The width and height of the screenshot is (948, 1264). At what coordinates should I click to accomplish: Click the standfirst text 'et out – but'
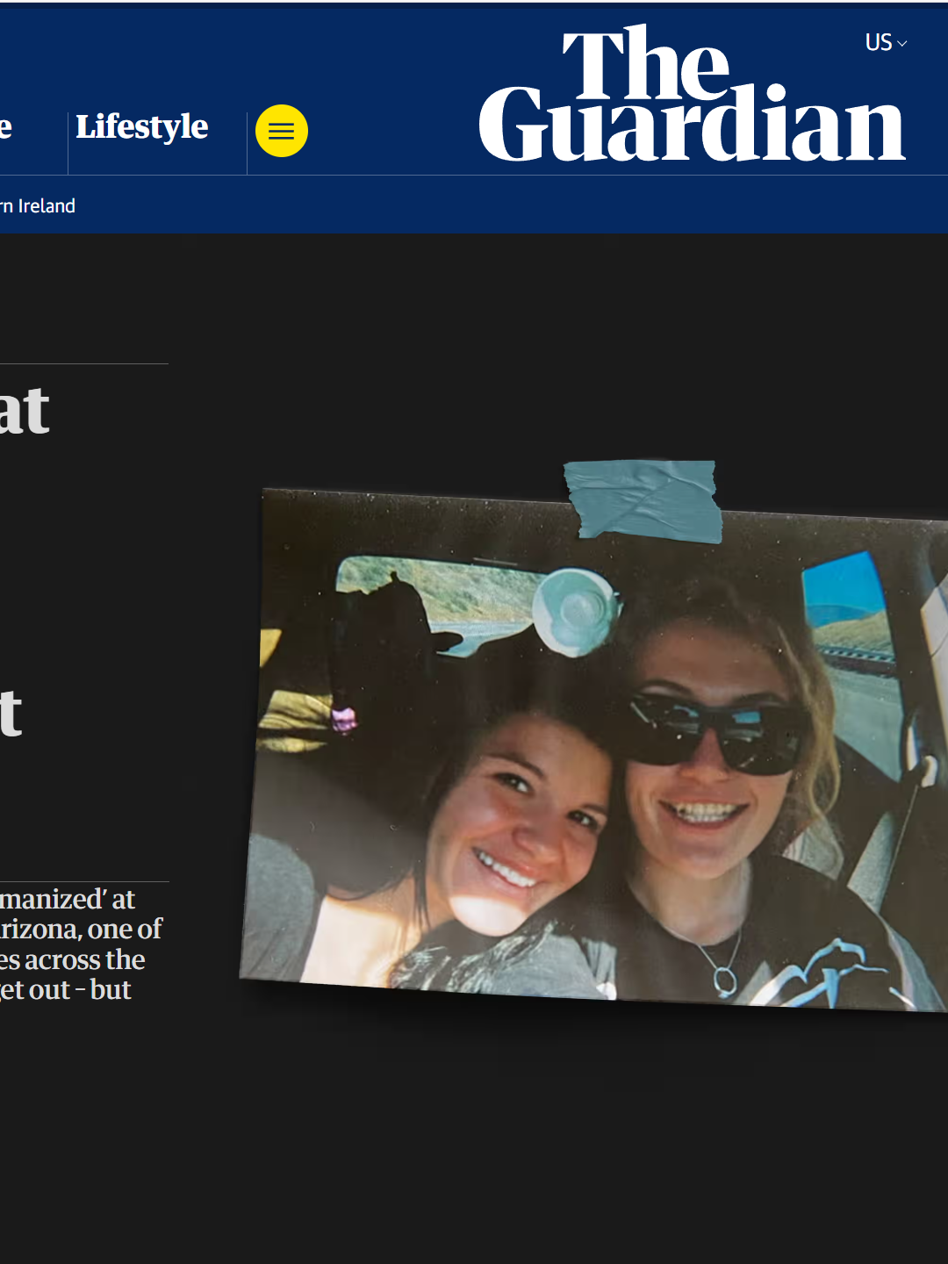click(x=66, y=990)
